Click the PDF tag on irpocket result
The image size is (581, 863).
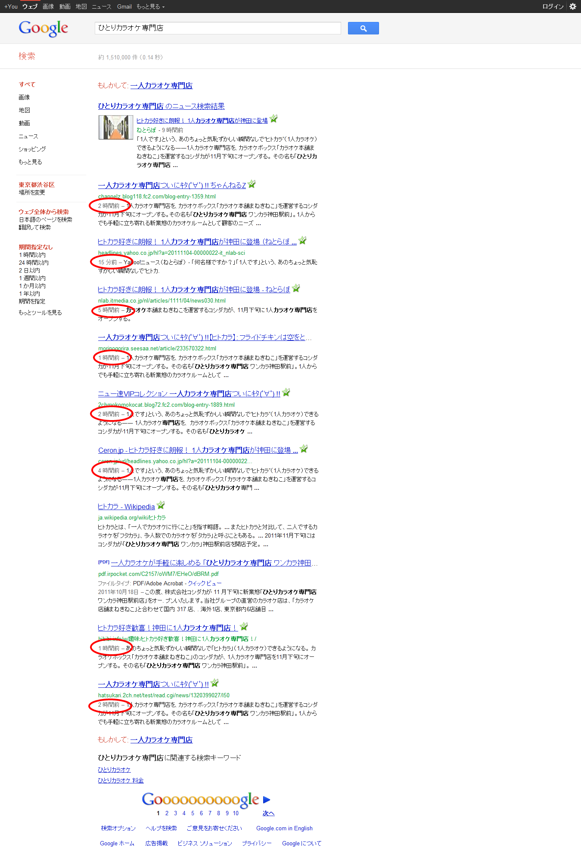103,562
